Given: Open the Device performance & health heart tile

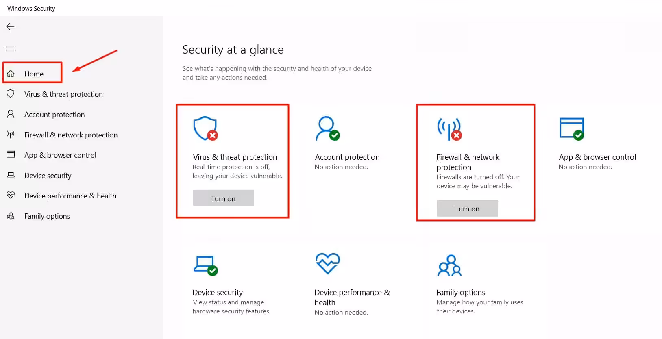Looking at the screenshot, I should point(327,263).
